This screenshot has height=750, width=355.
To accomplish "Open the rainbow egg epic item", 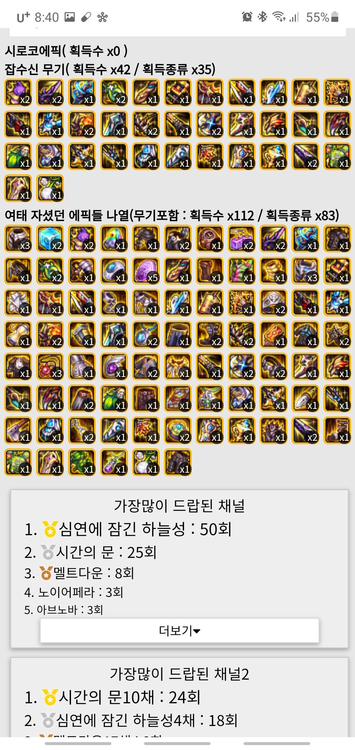I will 114,238.
